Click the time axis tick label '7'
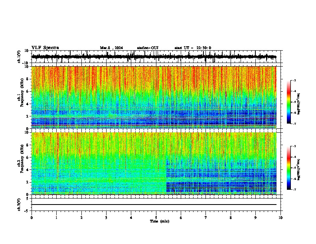The height and width of the screenshot is (244, 316). 206,218
